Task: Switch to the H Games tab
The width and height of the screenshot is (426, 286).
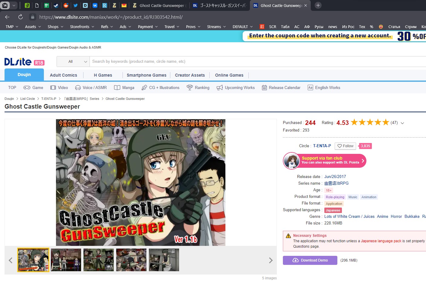Action: 103,75
